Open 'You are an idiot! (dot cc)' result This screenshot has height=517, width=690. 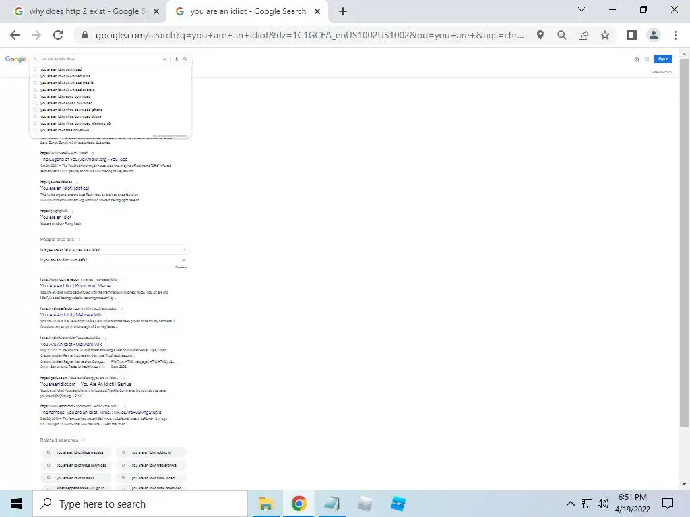(65, 188)
